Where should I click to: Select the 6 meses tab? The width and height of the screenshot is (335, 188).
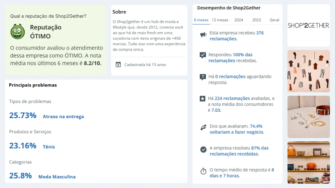(x=201, y=20)
